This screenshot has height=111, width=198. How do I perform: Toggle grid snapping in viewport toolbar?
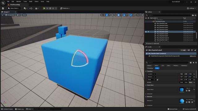[x=118, y=15]
